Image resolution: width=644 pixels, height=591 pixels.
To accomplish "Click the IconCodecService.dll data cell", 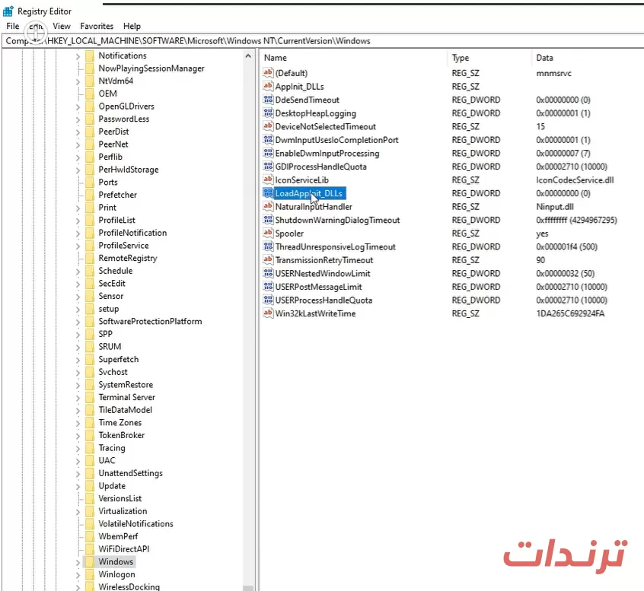I will 575,180.
